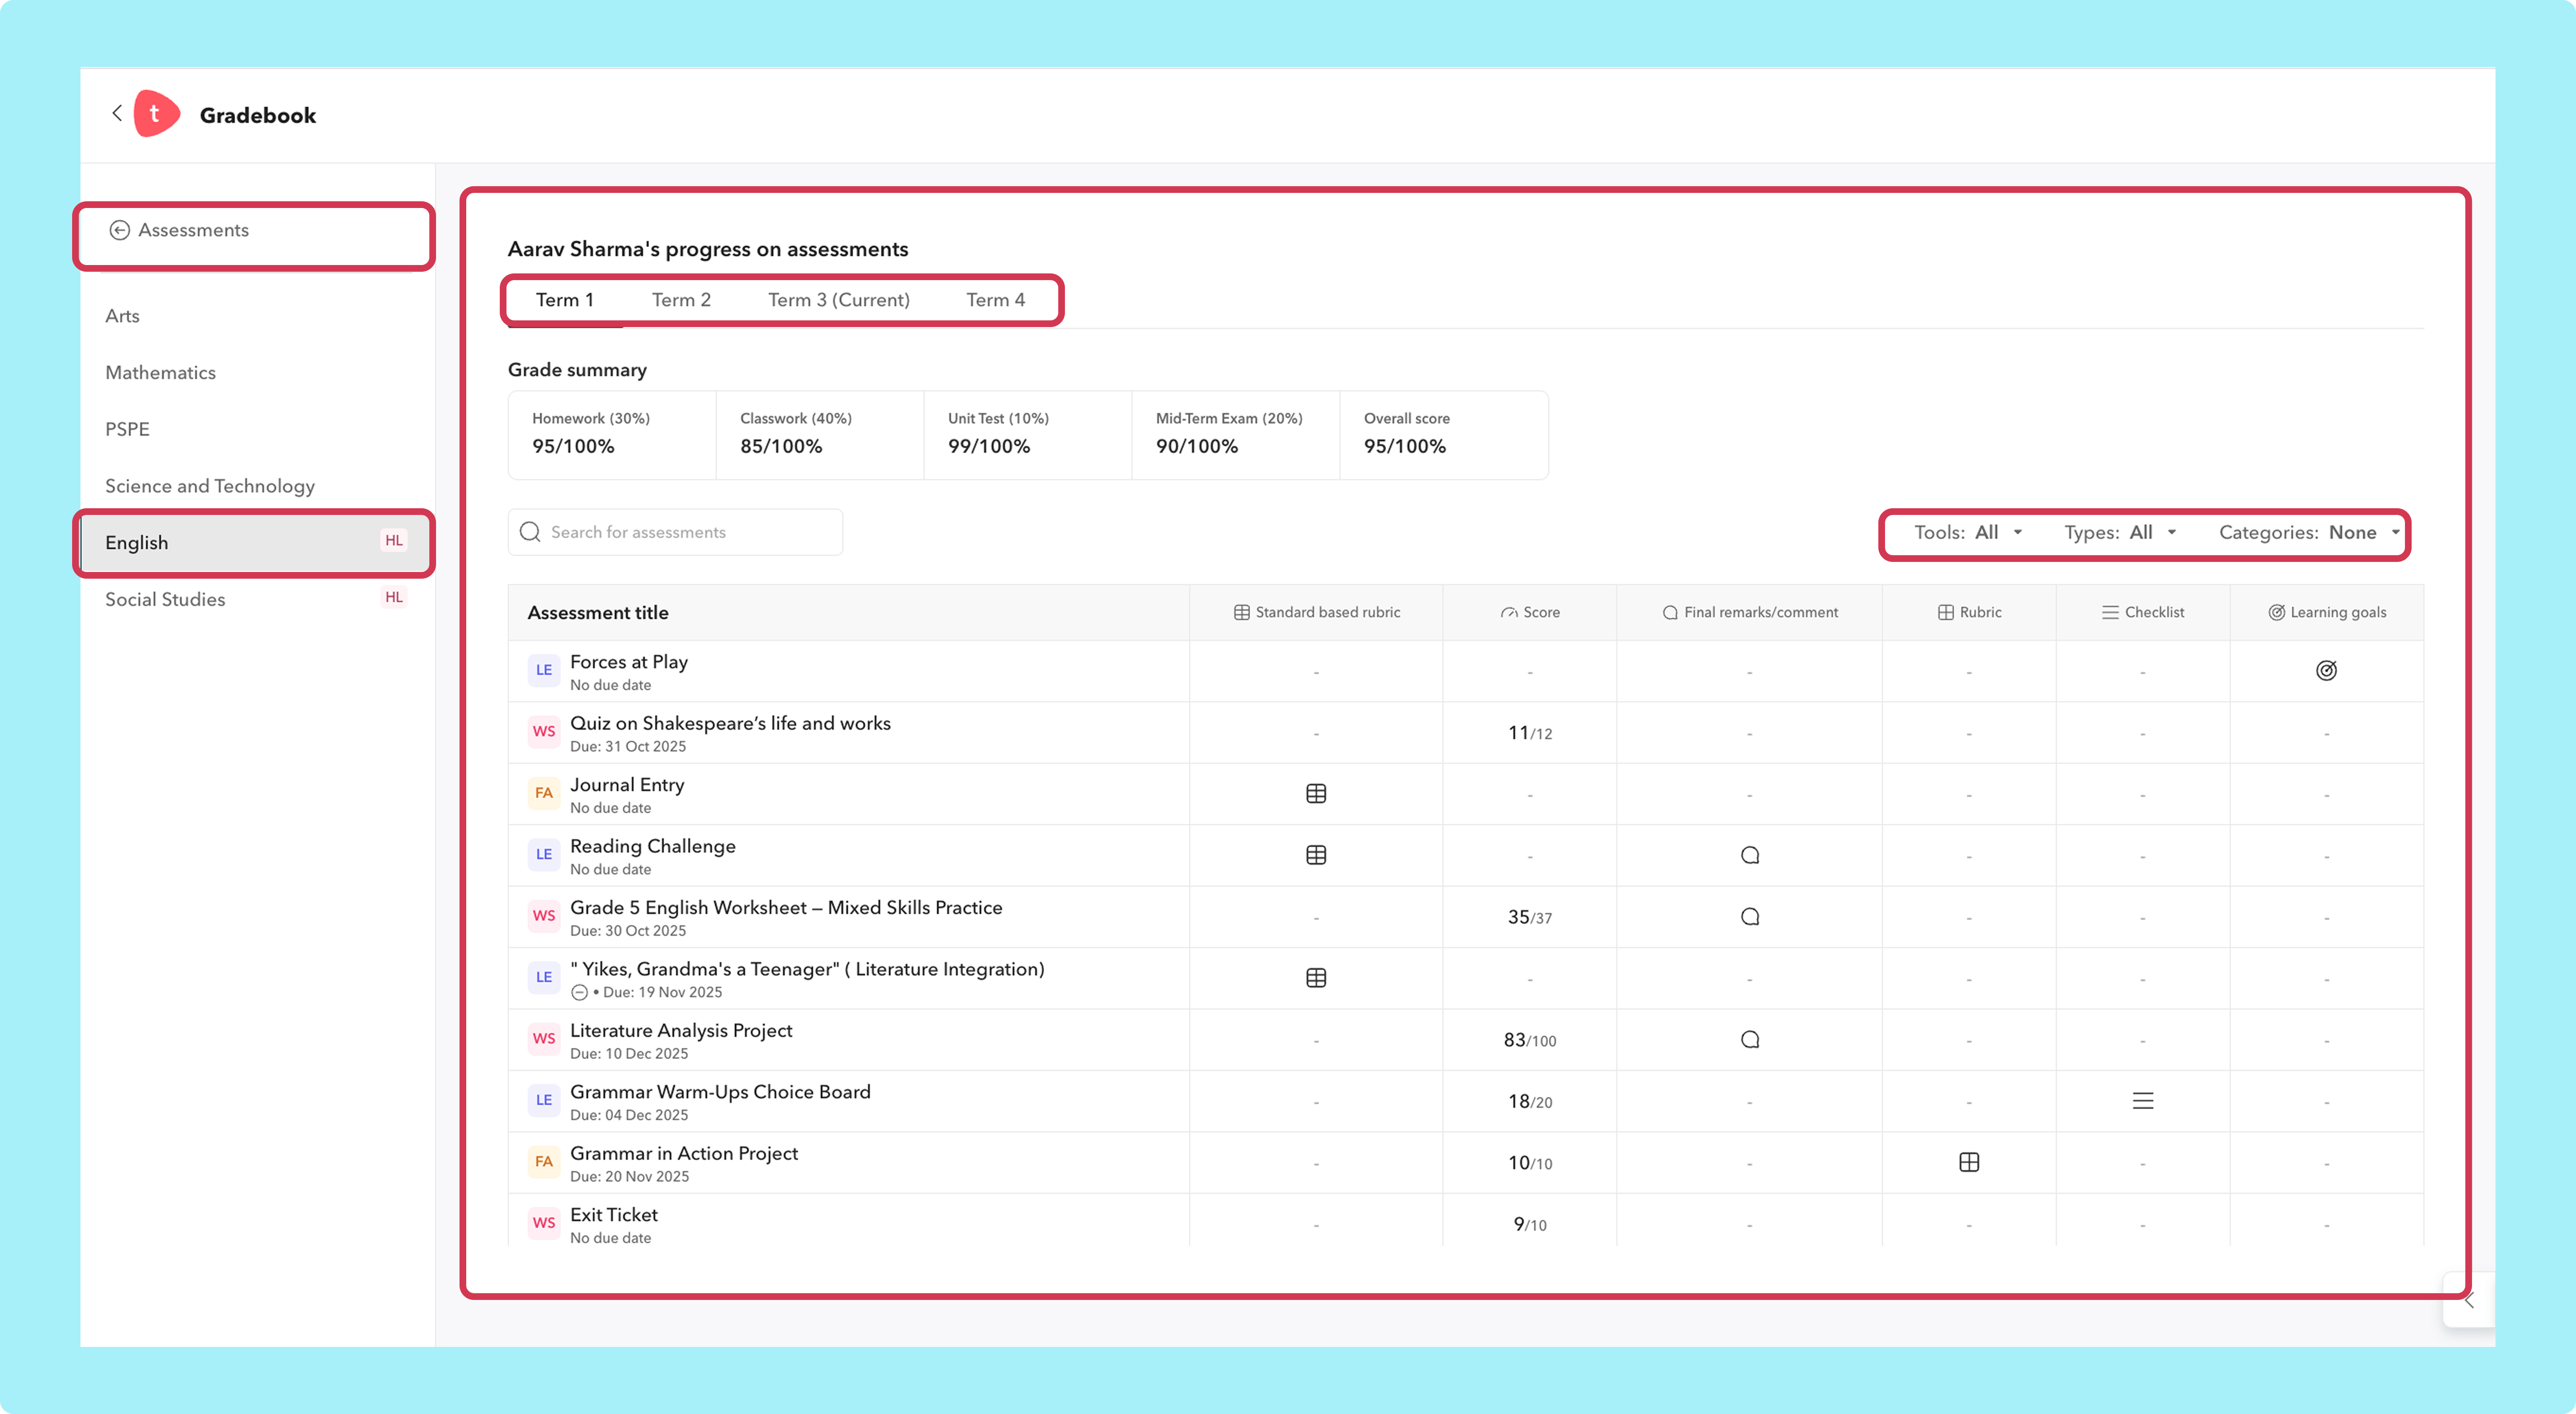Click the Homework (30%) grade summary card

click(612, 435)
